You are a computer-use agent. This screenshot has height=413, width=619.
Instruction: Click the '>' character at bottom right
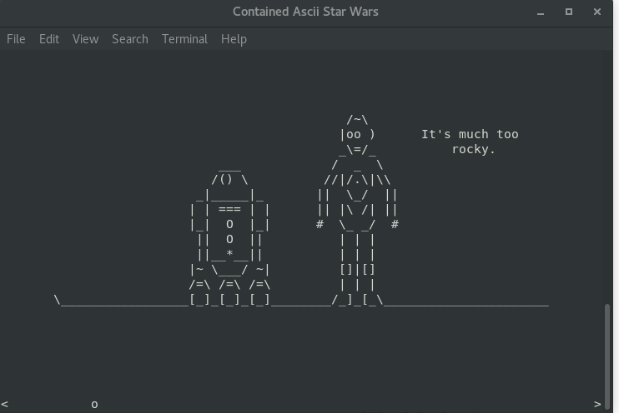(x=597, y=404)
